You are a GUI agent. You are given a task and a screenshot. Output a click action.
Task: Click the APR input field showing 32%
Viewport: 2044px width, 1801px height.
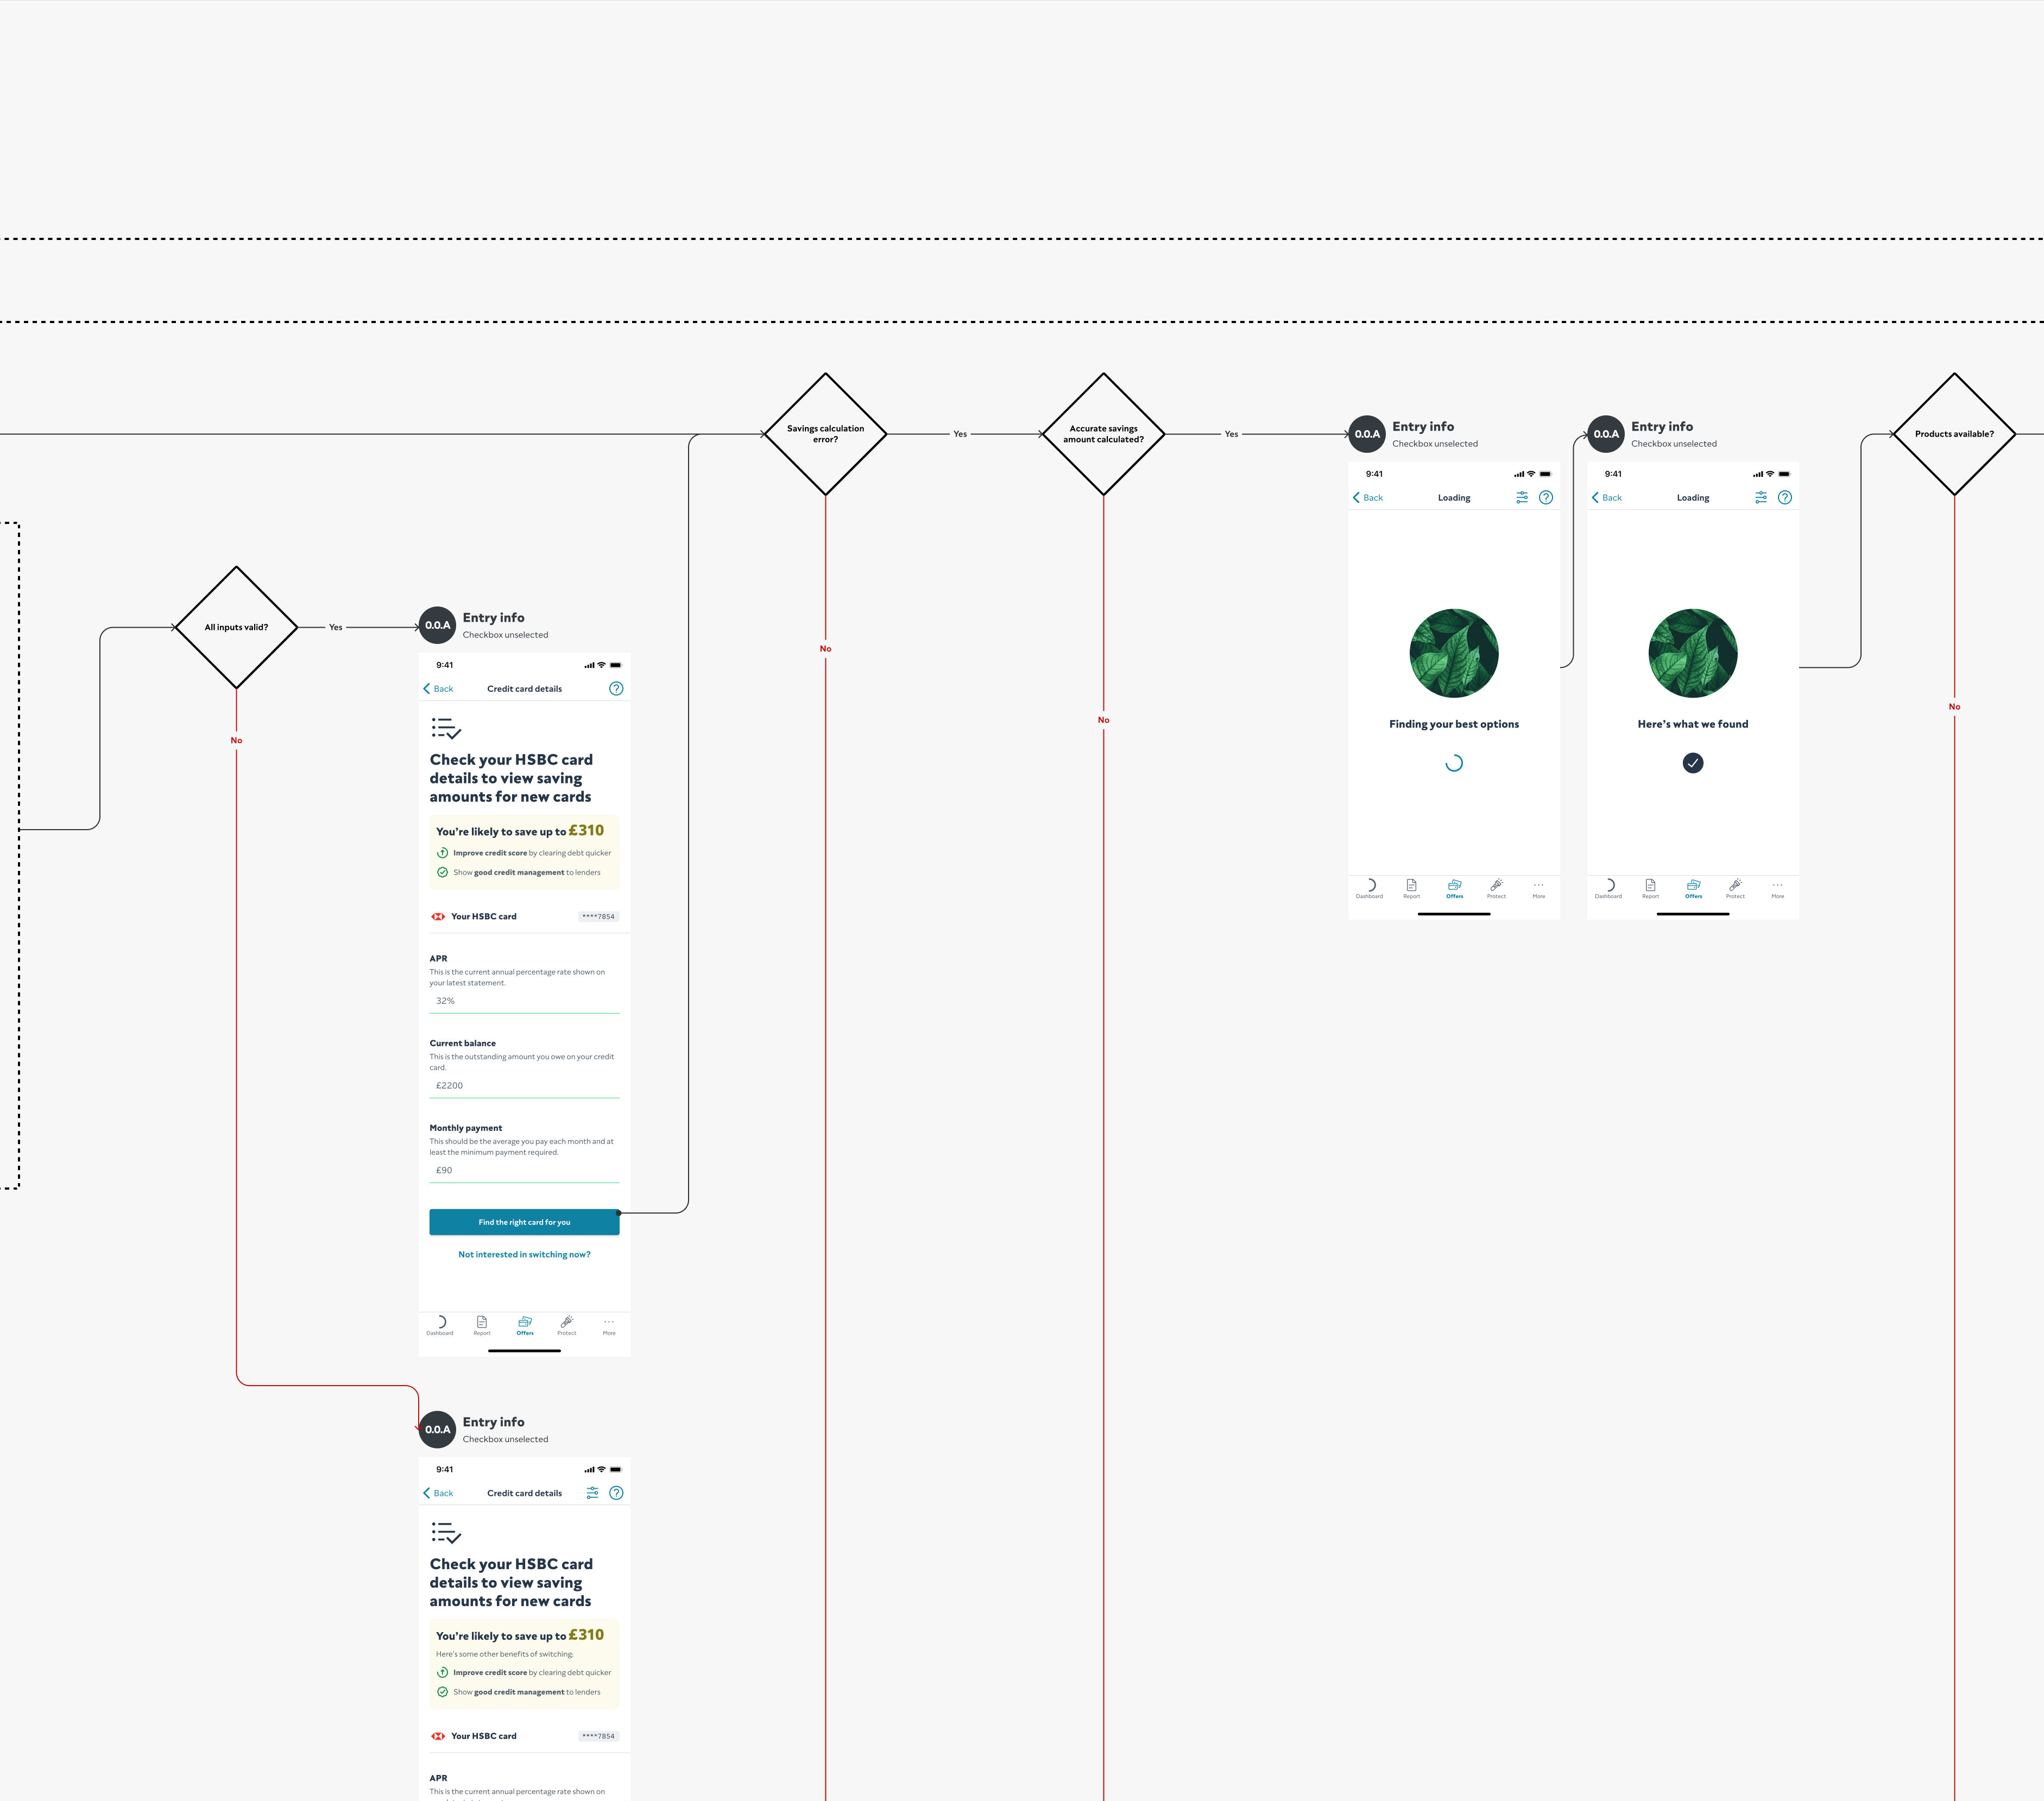524,1001
